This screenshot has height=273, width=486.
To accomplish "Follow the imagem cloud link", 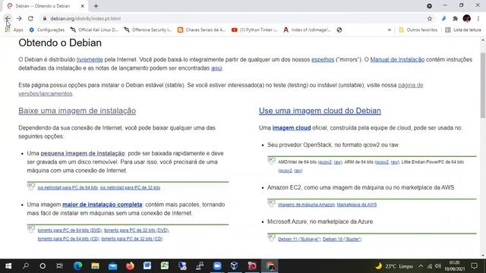I will click(x=292, y=128).
